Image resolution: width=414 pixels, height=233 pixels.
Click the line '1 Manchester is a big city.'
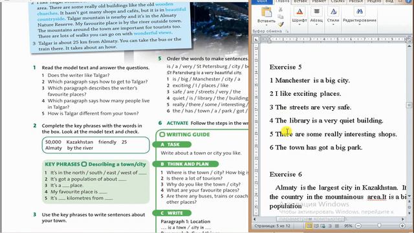309,80
